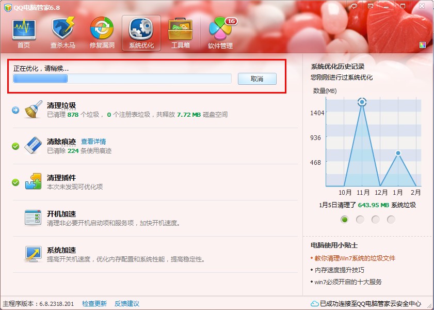Open 软件管理 software manager icon

[220, 33]
